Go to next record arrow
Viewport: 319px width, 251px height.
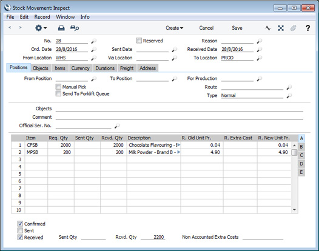[20, 27]
